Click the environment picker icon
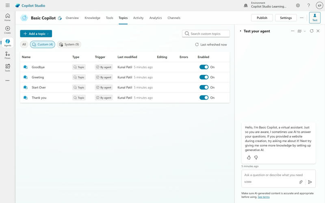 [246, 6]
